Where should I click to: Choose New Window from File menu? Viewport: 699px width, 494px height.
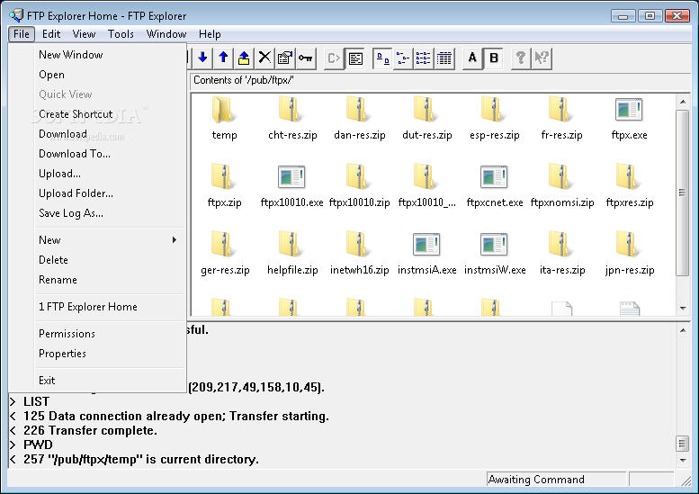coord(110,54)
